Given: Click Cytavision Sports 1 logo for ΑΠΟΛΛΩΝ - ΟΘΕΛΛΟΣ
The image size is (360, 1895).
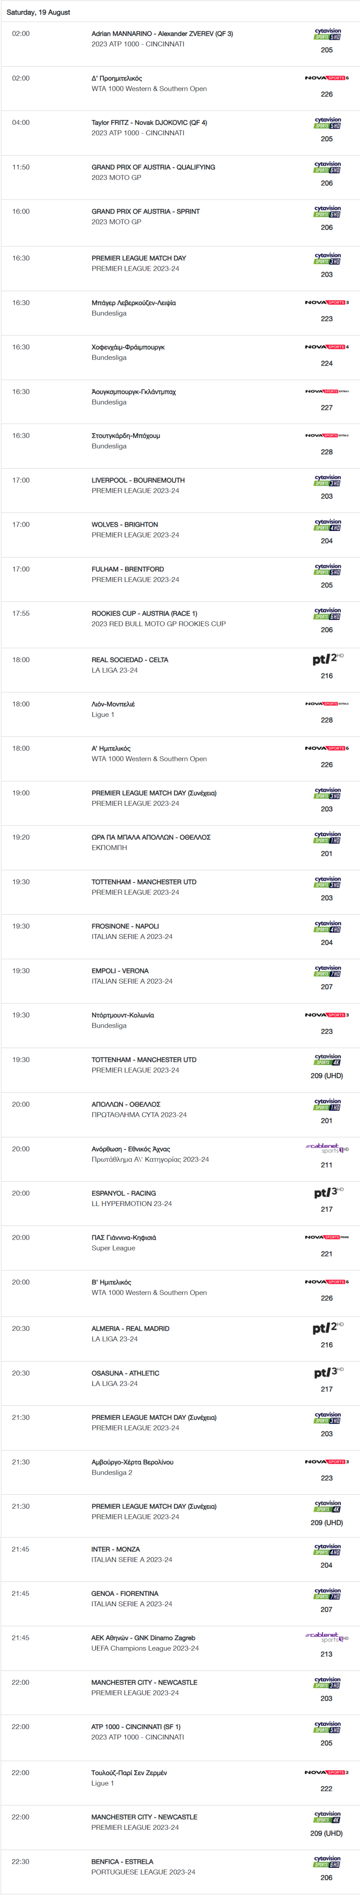Looking at the screenshot, I should [x=328, y=1104].
